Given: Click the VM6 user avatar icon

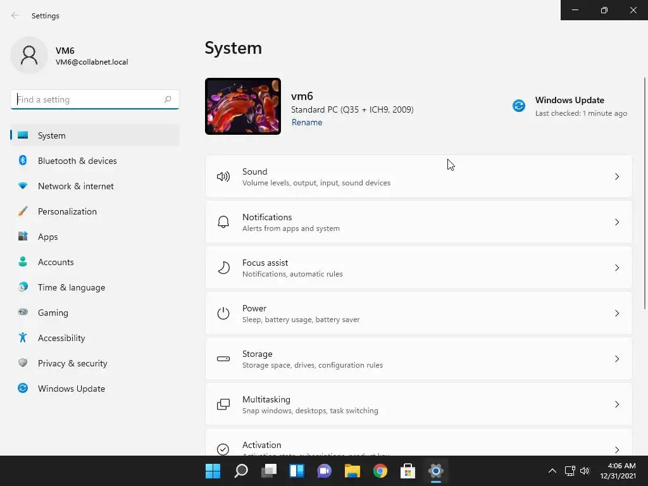Looking at the screenshot, I should pos(29,55).
